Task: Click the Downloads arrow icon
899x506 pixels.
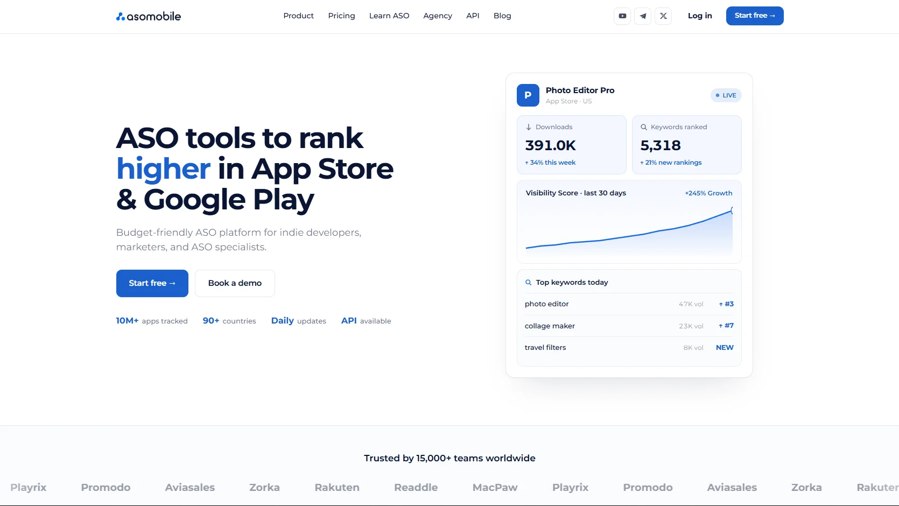Action: 529,127
